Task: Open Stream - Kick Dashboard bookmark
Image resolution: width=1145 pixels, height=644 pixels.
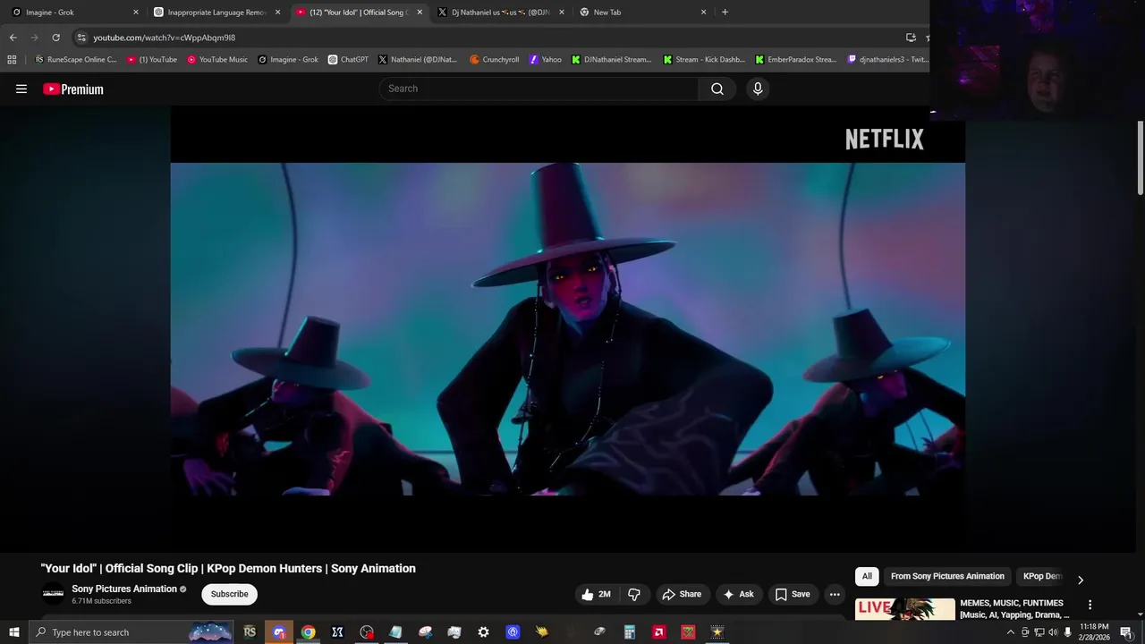Action: (703, 60)
